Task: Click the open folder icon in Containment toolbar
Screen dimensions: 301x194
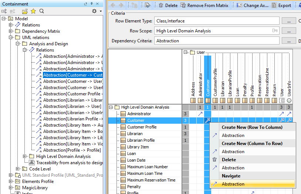Action: pos(25,11)
